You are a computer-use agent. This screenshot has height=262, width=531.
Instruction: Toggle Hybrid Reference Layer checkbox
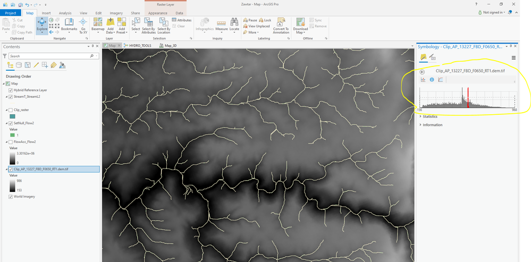pos(11,90)
